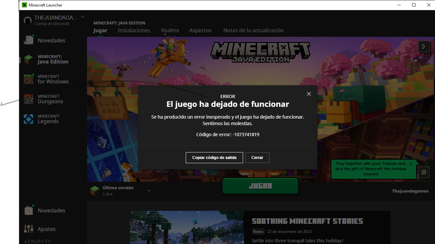
Task: Open the Minecraft Dungeons icon
Action: pyautogui.click(x=29, y=99)
